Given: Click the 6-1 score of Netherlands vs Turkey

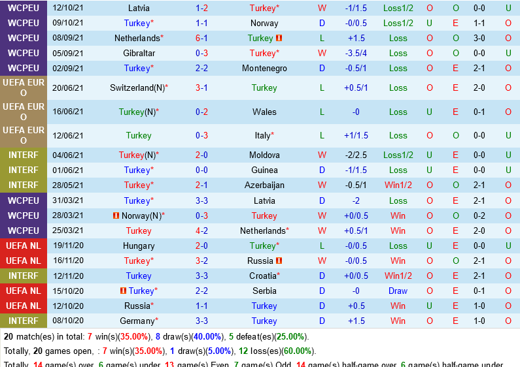Looking at the screenshot, I should (201, 38).
